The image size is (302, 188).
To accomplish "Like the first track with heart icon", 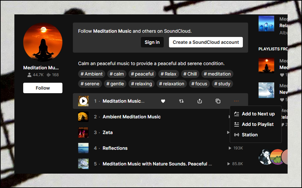I will (x=163, y=101).
